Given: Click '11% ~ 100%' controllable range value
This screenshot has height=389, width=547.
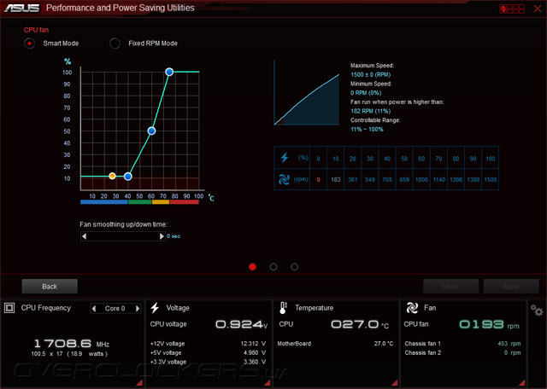Looking at the screenshot, I should (x=367, y=129).
